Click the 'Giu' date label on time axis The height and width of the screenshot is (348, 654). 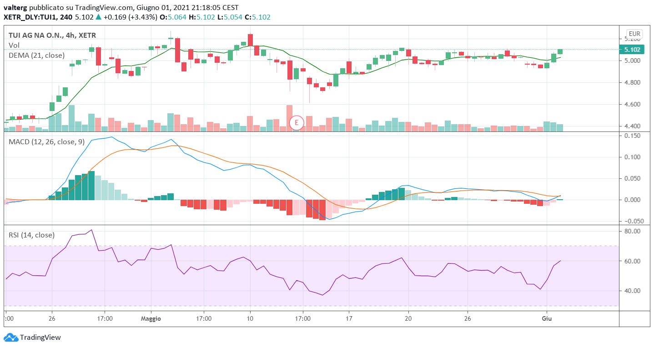coord(547,319)
